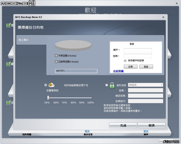181x144 pixels.
Task: Click the 修改 link above 備份位置
Action: point(87,131)
